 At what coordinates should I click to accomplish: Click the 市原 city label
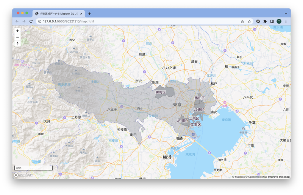click(x=251, y=145)
